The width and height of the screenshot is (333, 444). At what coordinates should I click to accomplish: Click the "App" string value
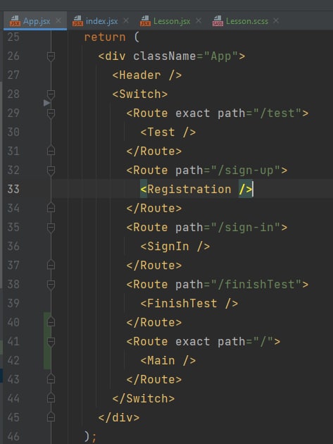(x=220, y=56)
